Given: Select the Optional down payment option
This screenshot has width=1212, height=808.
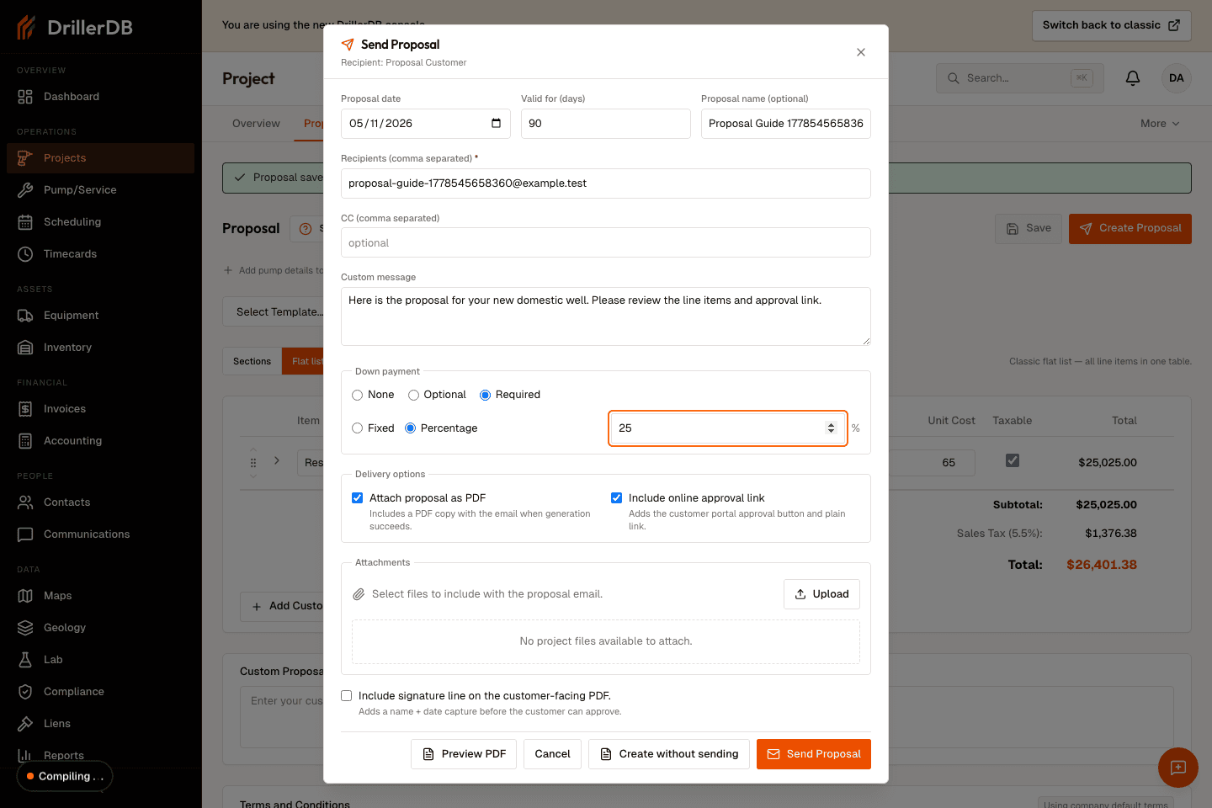Looking at the screenshot, I should 413,396.
